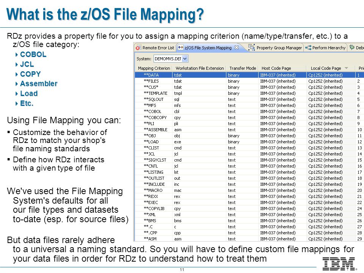Select the **ASM mapping criterion
The image size is (364, 273).
click(x=150, y=239)
